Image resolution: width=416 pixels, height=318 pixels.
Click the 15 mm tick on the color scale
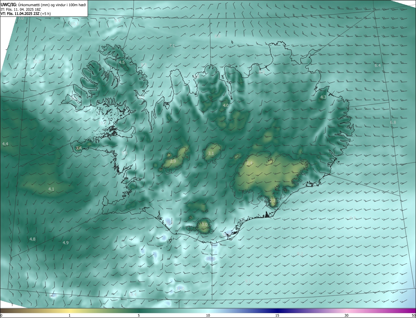[277, 315]
